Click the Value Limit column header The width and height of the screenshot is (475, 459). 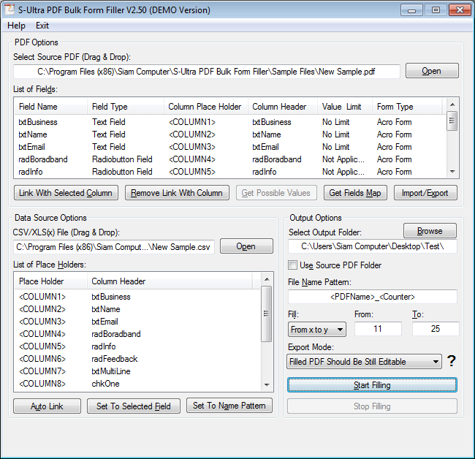pyautogui.click(x=345, y=107)
